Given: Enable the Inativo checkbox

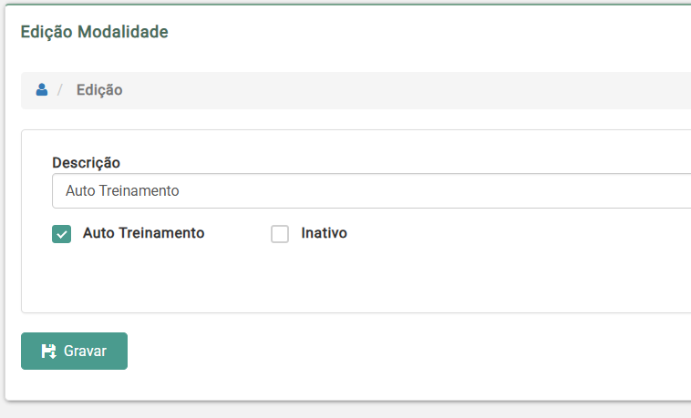Looking at the screenshot, I should pyautogui.click(x=280, y=234).
